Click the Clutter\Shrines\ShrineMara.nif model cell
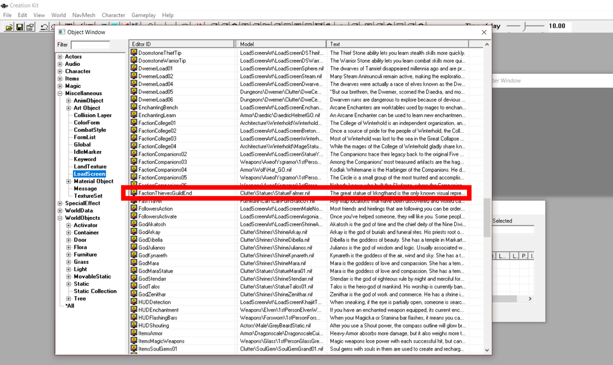This screenshot has width=613, height=365. click(x=273, y=263)
